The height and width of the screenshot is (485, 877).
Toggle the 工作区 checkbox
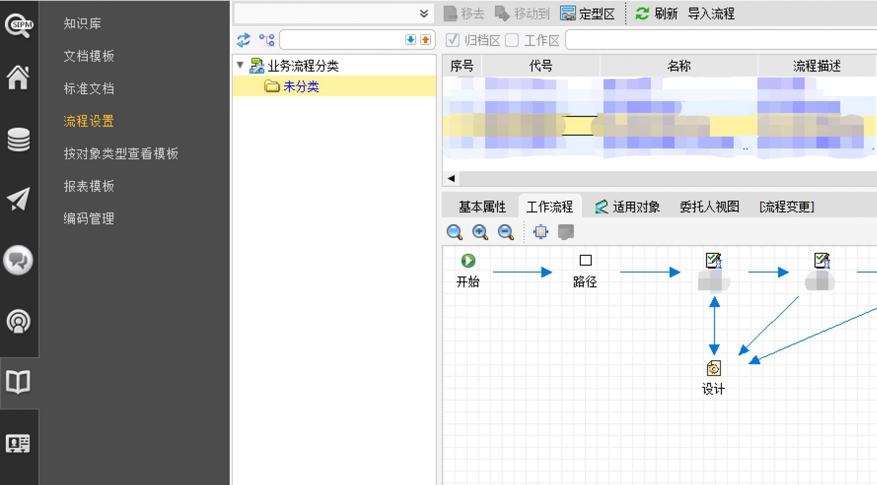pyautogui.click(x=512, y=40)
